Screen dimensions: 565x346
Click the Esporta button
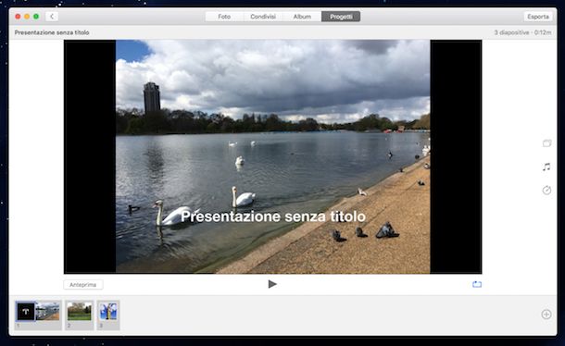click(x=537, y=17)
